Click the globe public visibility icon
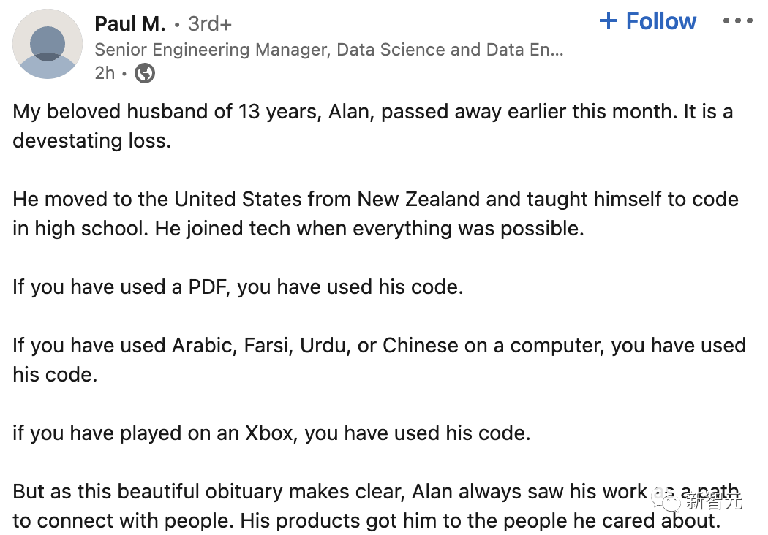 (145, 73)
